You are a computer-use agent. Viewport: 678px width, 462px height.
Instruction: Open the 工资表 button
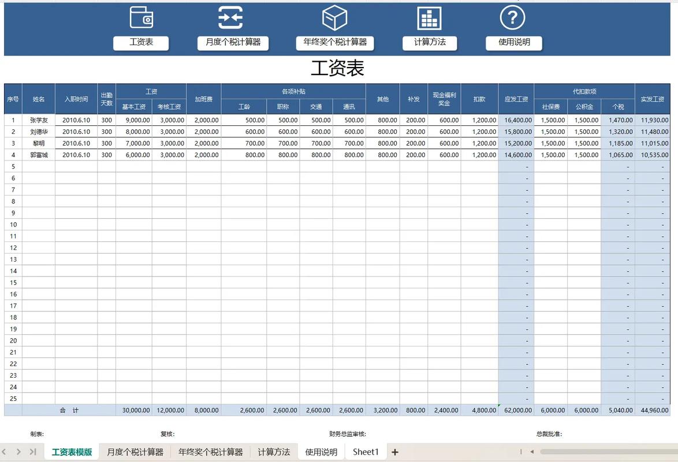point(141,42)
